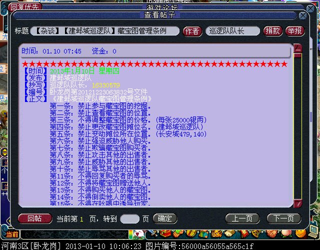320x250 pixels.
Task: Click the page number input field
Action: 130,219
